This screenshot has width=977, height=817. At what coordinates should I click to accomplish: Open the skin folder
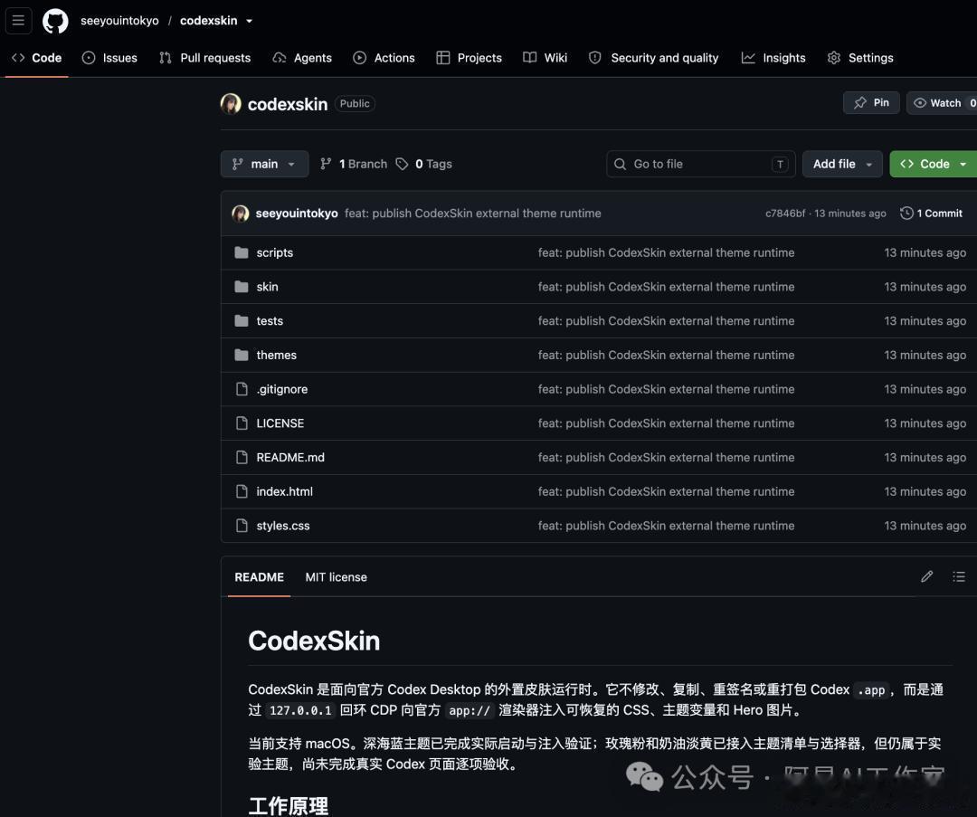[267, 287]
